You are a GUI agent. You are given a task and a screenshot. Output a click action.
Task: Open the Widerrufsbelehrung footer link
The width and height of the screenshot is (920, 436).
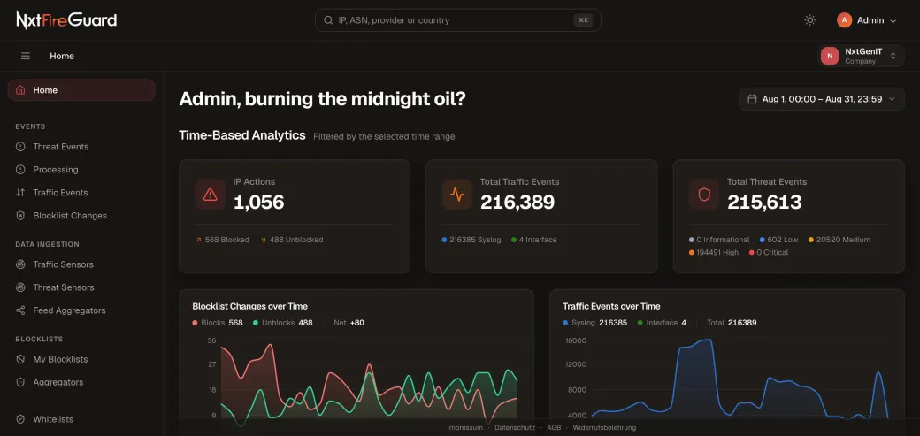tap(604, 428)
